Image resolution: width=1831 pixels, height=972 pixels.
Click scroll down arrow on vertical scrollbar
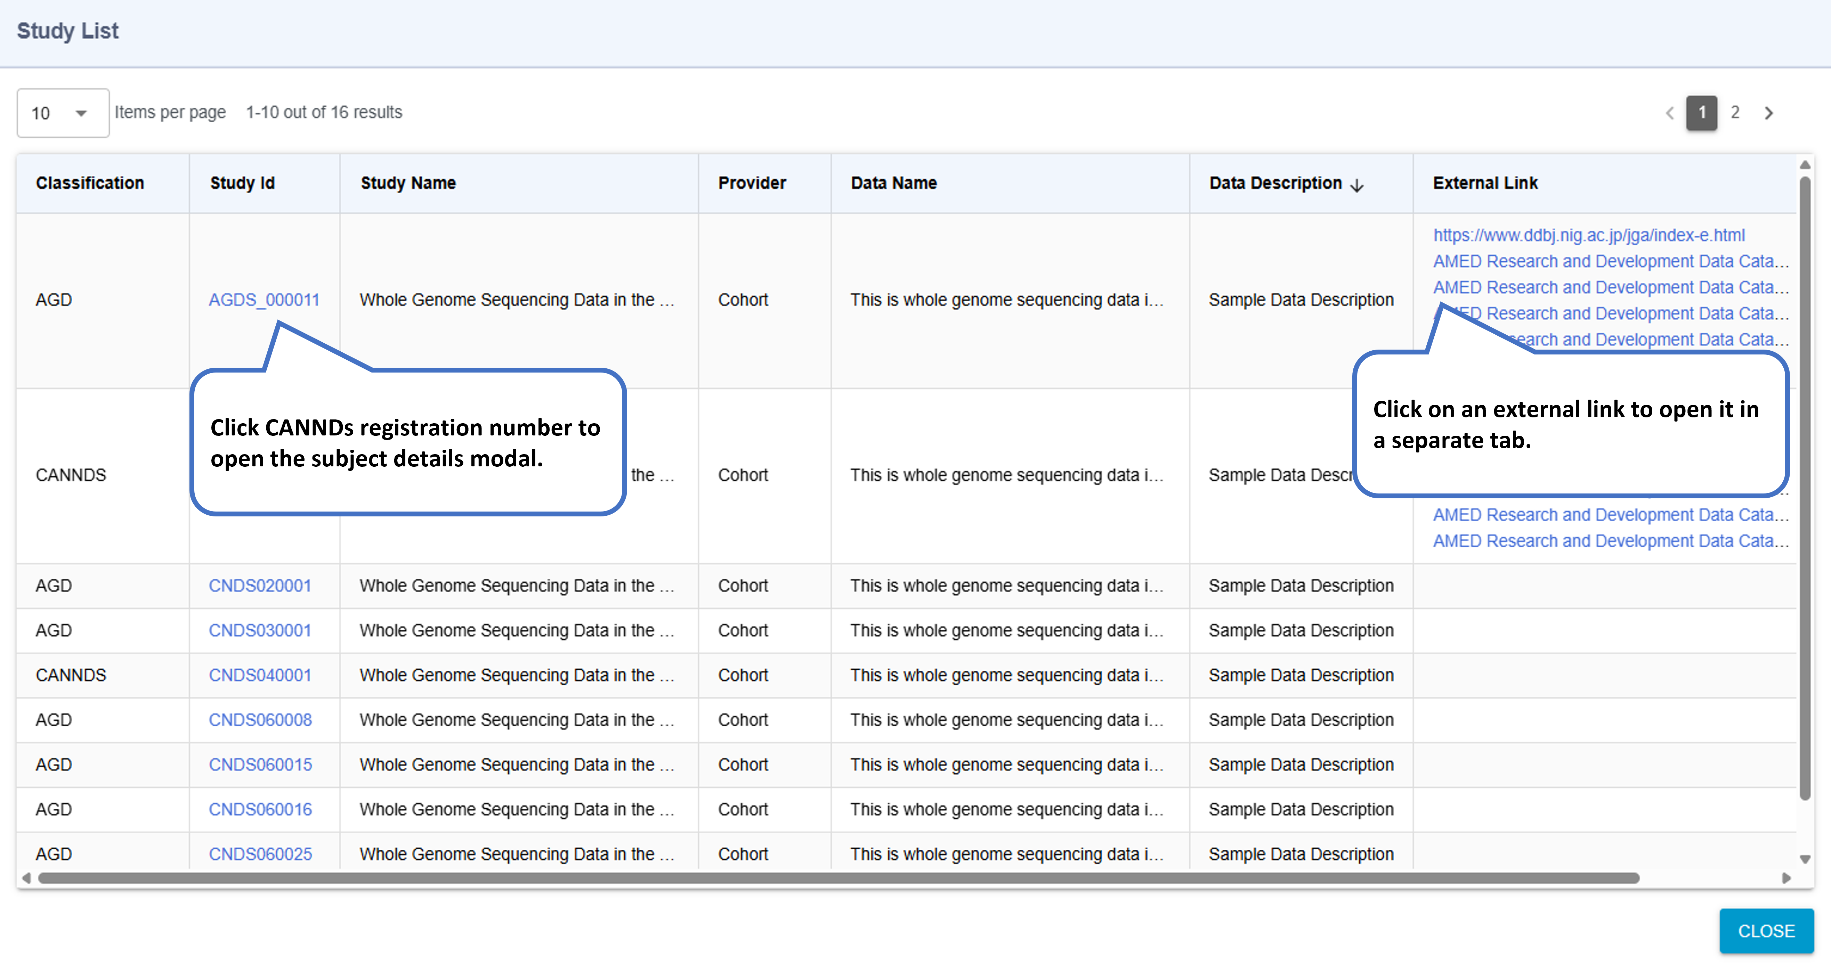click(x=1805, y=860)
